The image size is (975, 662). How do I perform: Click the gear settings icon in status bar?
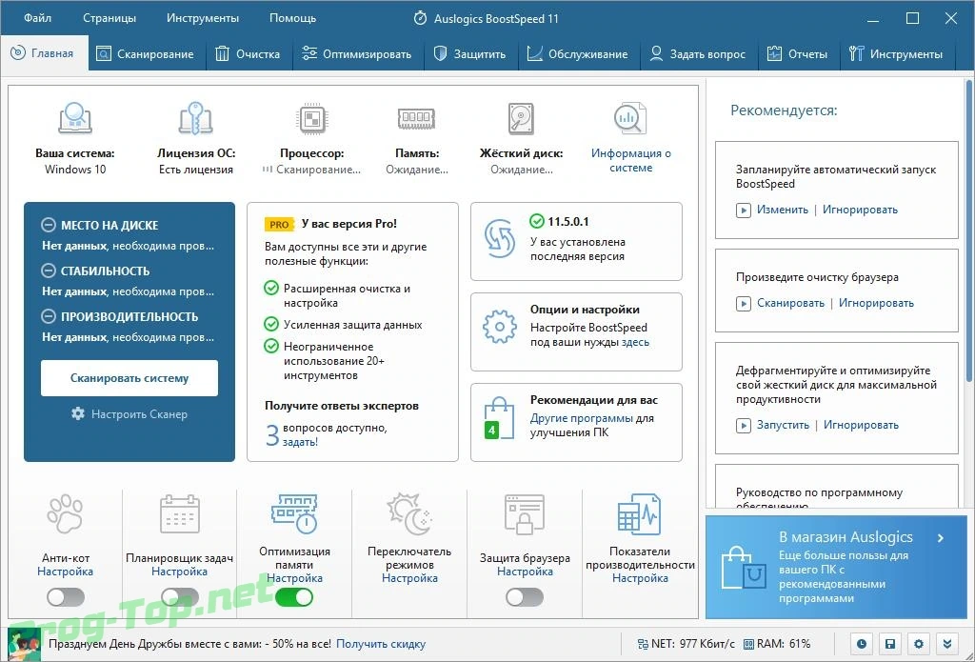(919, 645)
